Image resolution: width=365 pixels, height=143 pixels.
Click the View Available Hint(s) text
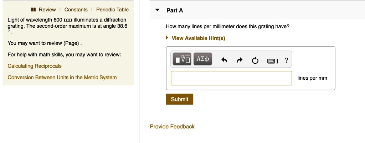(198, 38)
